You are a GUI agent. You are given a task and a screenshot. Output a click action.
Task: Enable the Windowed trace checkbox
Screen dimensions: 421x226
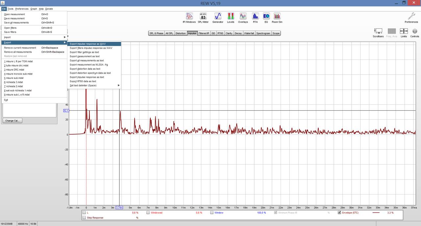point(148,213)
